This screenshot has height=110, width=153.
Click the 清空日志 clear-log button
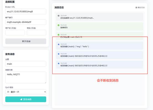[140, 7]
